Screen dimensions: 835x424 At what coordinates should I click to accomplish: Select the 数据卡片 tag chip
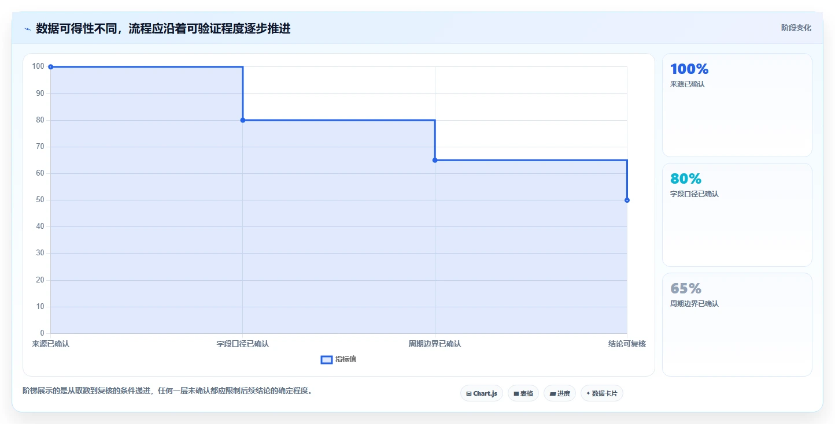602,393
